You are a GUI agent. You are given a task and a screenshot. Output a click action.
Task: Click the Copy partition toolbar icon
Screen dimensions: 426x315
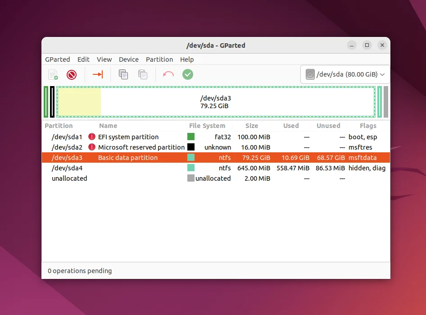pos(123,74)
